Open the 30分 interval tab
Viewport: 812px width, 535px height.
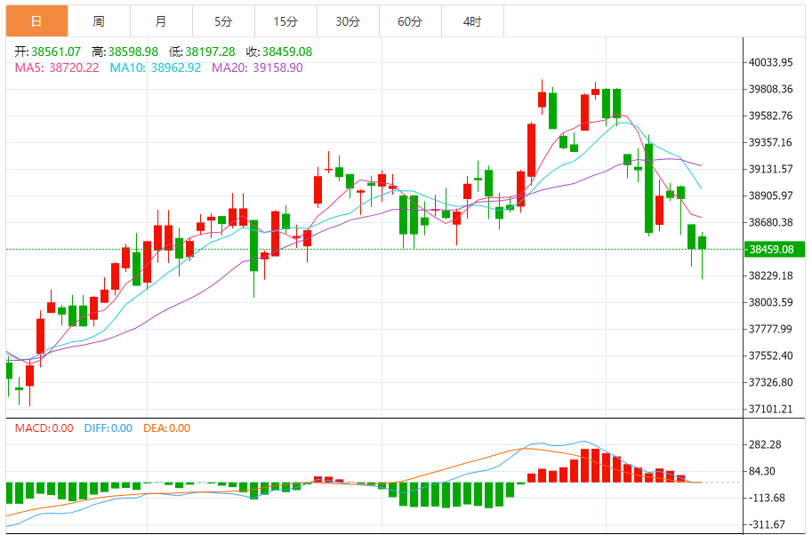click(348, 21)
